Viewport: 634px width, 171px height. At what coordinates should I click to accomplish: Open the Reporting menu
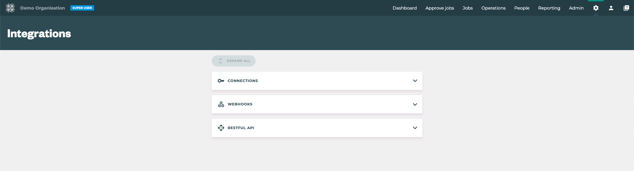549,8
